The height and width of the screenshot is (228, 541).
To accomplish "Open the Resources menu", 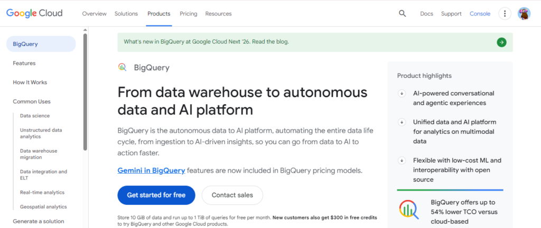I will (218, 14).
